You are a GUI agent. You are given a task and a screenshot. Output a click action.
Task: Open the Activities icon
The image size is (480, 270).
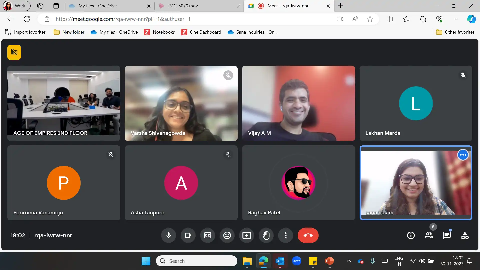click(x=465, y=235)
